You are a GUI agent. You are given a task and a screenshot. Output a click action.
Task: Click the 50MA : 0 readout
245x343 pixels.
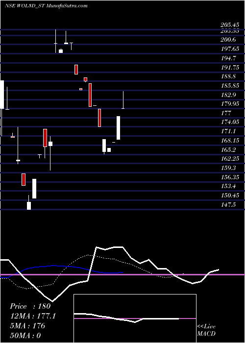pyautogui.click(x=25, y=335)
